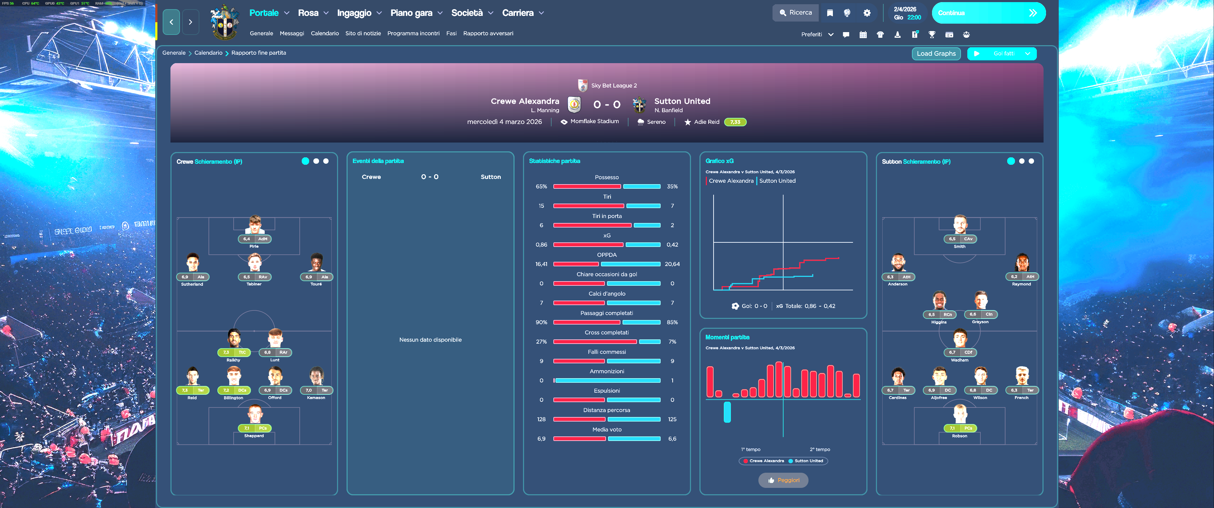The width and height of the screenshot is (1214, 508).
Task: Toggle Crewe Alexandra series in xG graph
Action: click(x=731, y=181)
